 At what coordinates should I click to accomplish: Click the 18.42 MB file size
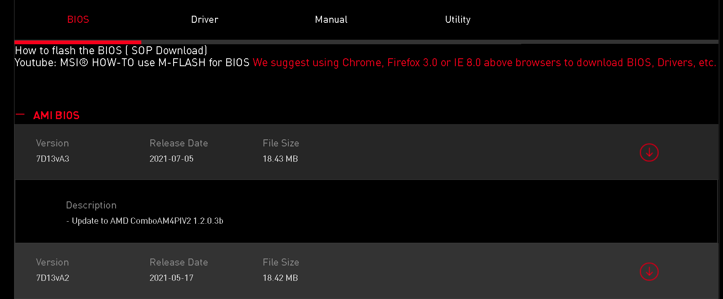click(x=280, y=278)
